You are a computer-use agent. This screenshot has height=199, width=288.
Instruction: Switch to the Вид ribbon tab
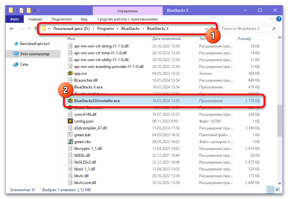(84, 19)
